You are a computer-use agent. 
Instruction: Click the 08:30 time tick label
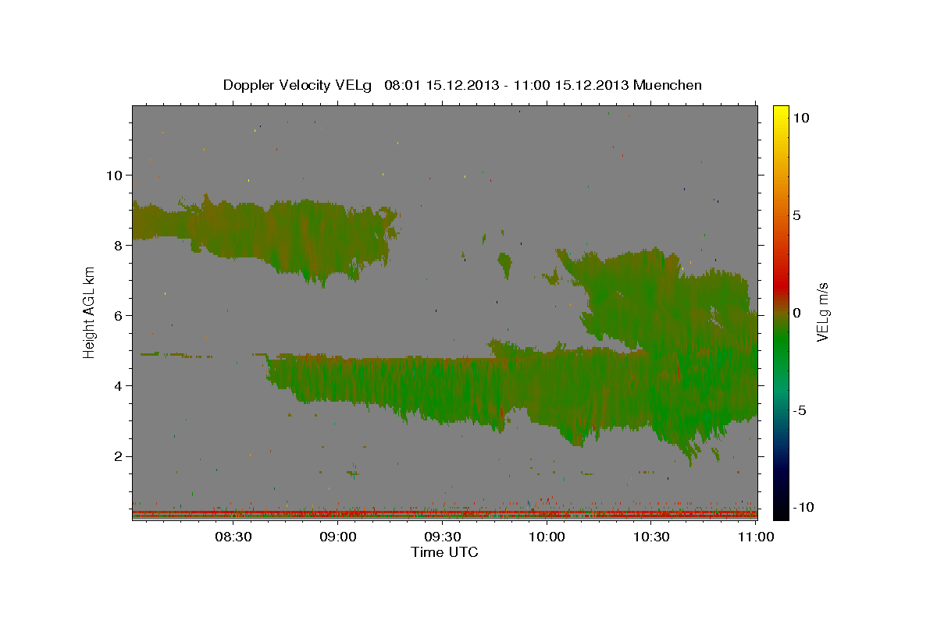click(x=233, y=537)
